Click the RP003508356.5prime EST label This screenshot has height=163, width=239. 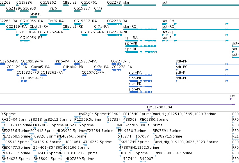173,153
